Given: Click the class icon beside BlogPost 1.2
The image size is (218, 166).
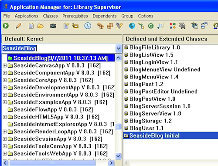Looking at the screenshot, I should 126,84.
